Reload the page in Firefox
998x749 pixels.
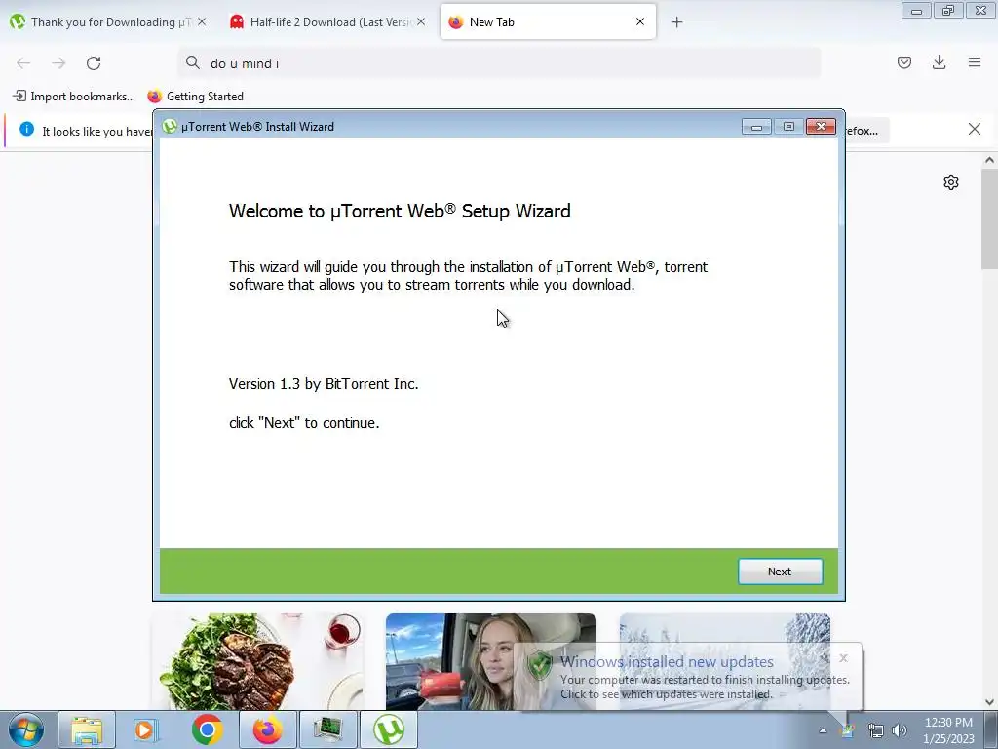(x=94, y=63)
